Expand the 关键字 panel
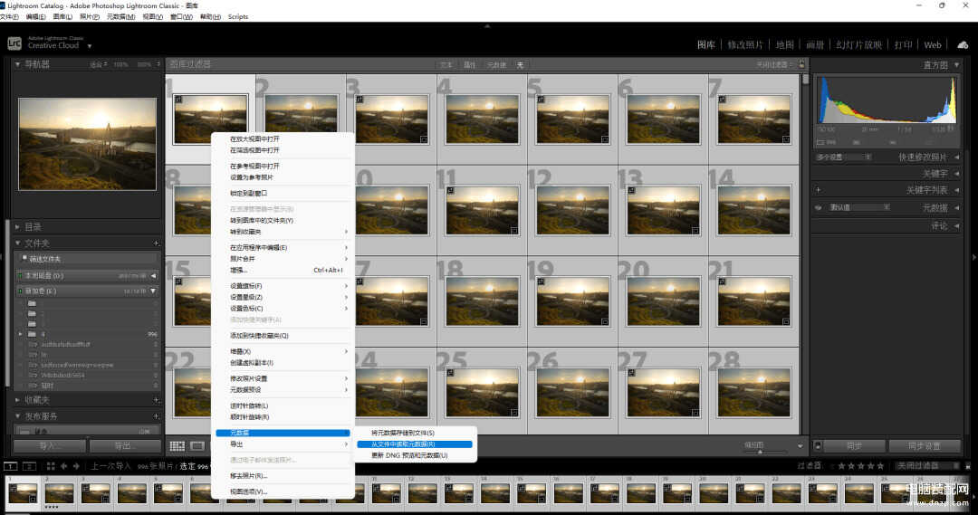The image size is (978, 515). pyautogui.click(x=957, y=174)
